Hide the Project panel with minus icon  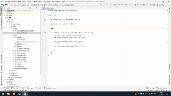tap(40, 8)
